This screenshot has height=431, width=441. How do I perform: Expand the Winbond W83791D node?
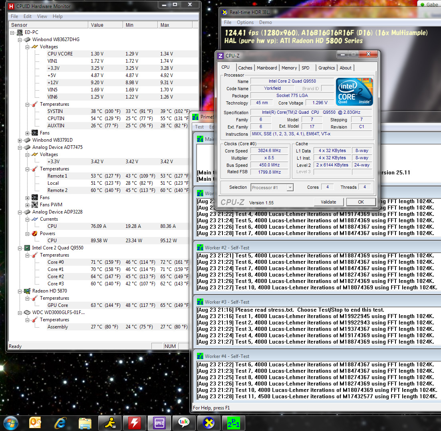(20, 140)
